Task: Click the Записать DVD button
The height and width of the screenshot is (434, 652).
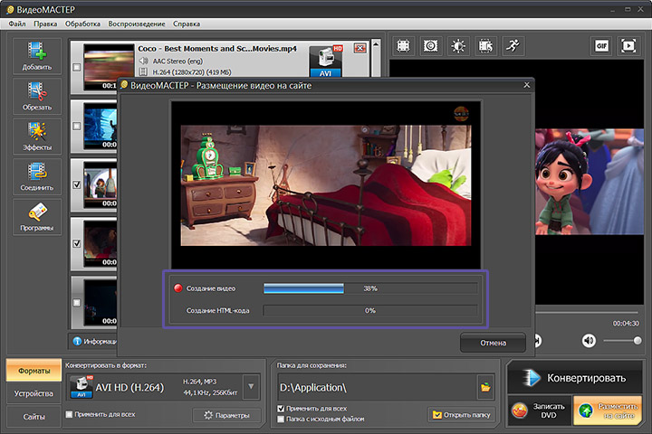Action: [540, 410]
